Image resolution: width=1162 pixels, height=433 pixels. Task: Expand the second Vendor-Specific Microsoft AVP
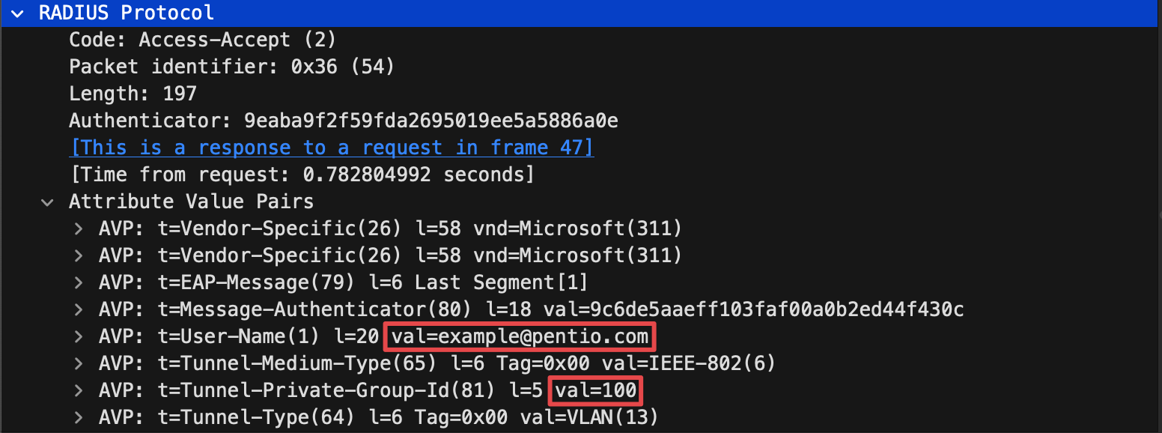pos(78,255)
